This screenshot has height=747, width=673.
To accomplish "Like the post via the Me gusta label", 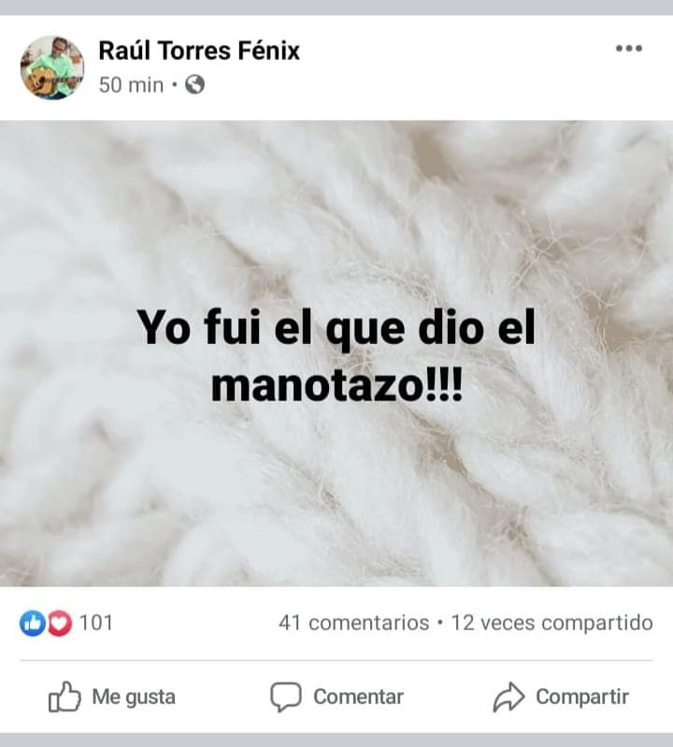I will tap(134, 697).
